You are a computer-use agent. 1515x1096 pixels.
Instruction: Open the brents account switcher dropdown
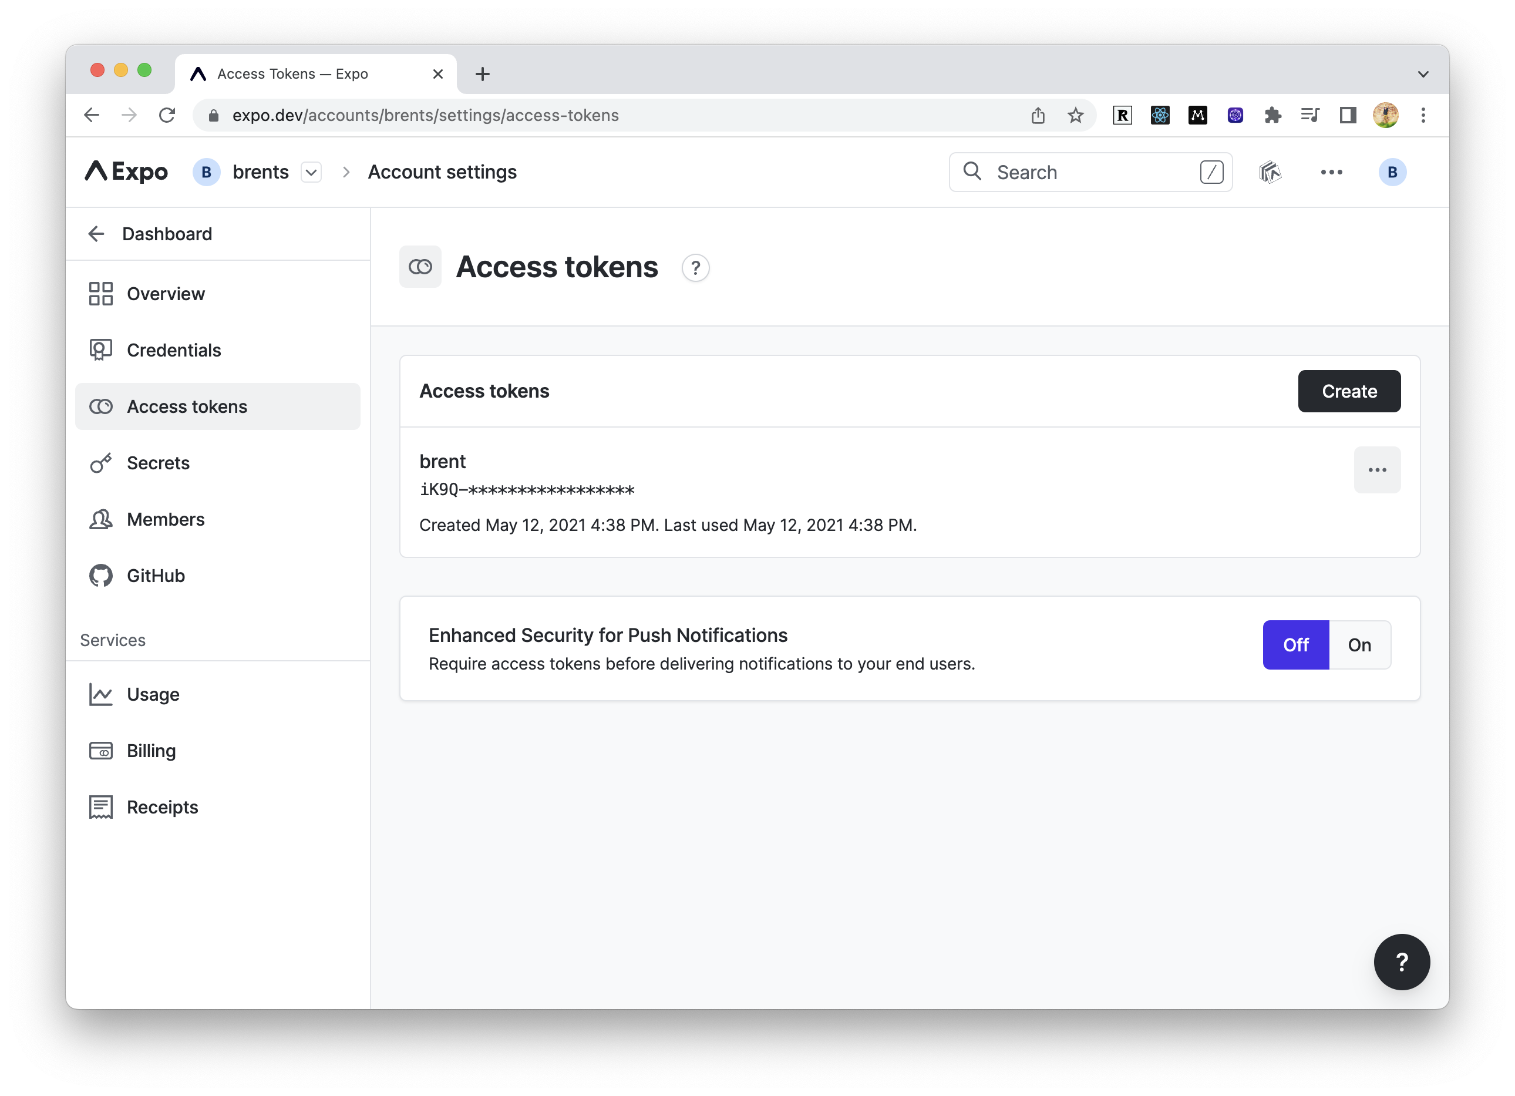[311, 172]
